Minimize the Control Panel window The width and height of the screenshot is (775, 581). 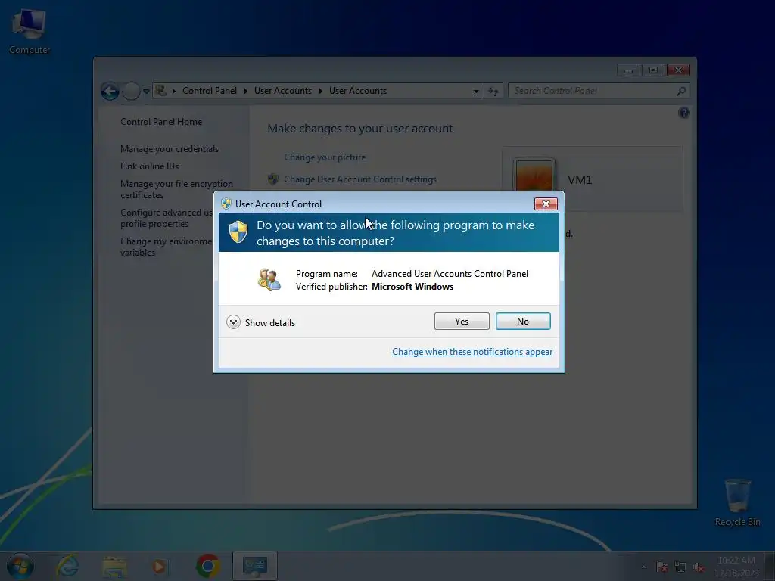(628, 70)
